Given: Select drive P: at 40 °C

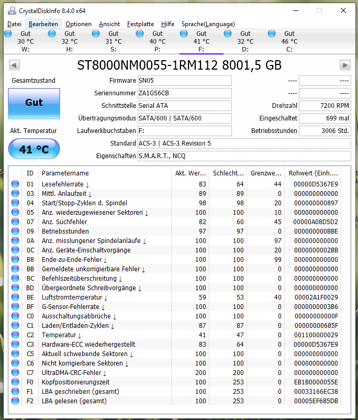Looking at the screenshot, I should (x=158, y=41).
